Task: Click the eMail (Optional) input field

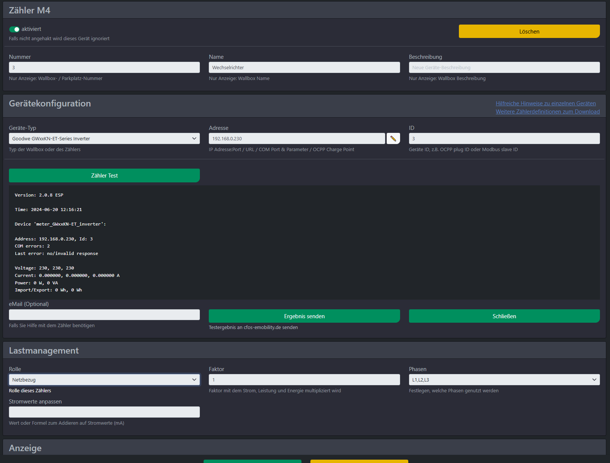Action: click(104, 315)
